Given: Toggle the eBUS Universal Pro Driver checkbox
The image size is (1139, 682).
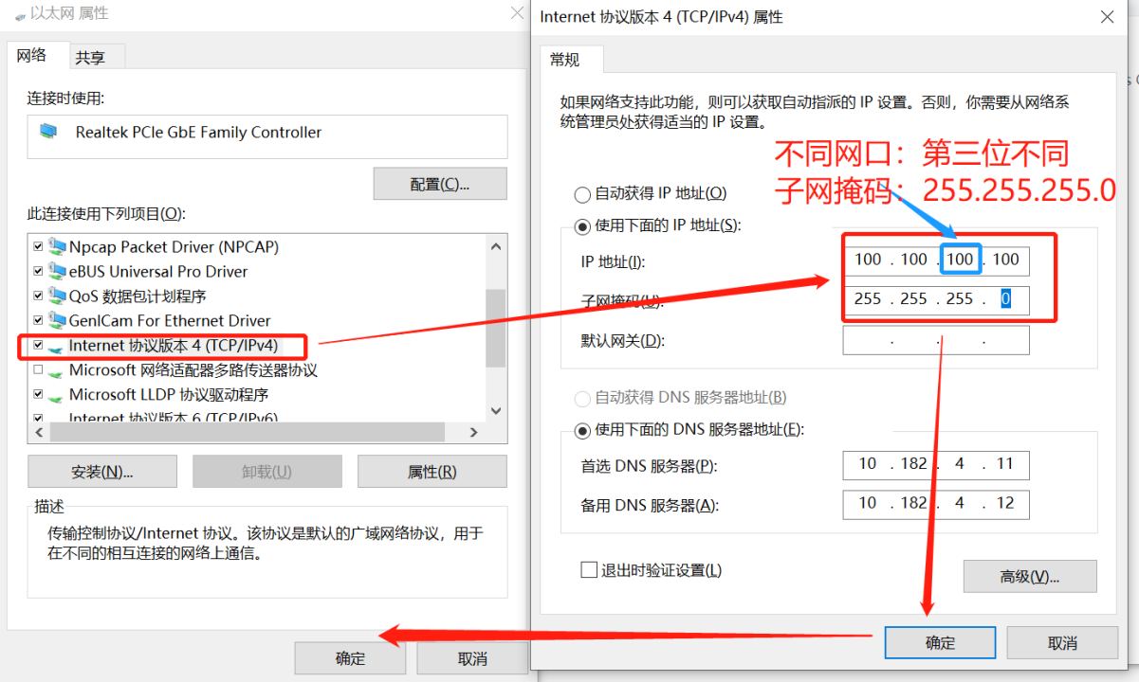Looking at the screenshot, I should tap(38, 271).
